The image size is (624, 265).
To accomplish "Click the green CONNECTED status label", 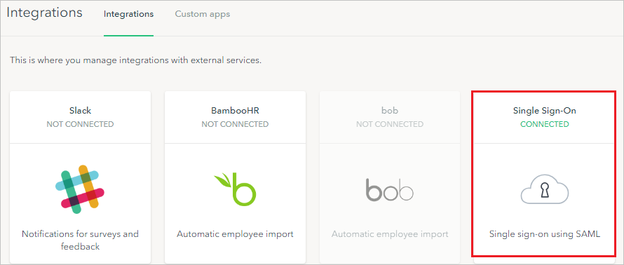I will 544,124.
